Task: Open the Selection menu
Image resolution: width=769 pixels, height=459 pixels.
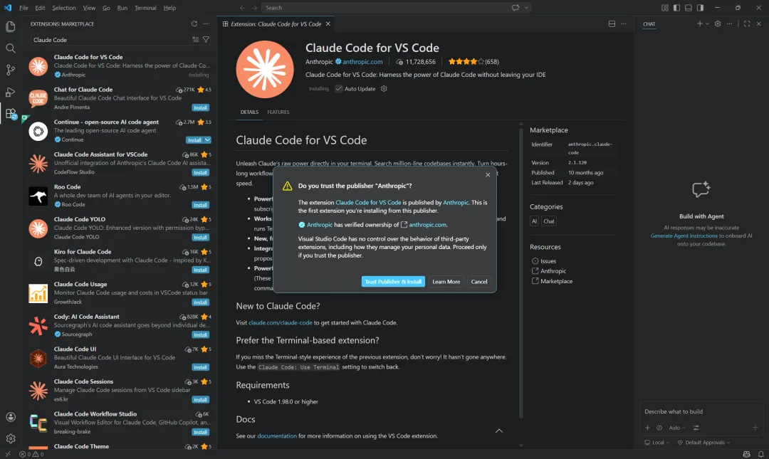Action: tap(64, 8)
